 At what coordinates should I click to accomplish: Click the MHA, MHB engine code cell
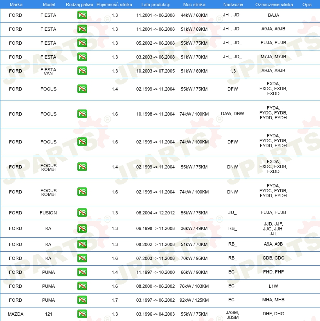click(x=273, y=300)
